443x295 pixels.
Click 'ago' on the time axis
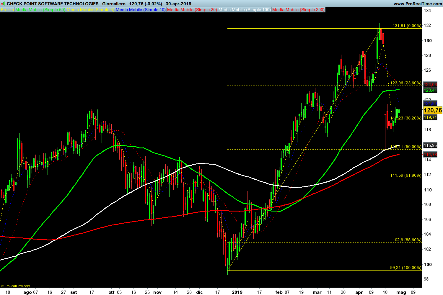[27, 292]
